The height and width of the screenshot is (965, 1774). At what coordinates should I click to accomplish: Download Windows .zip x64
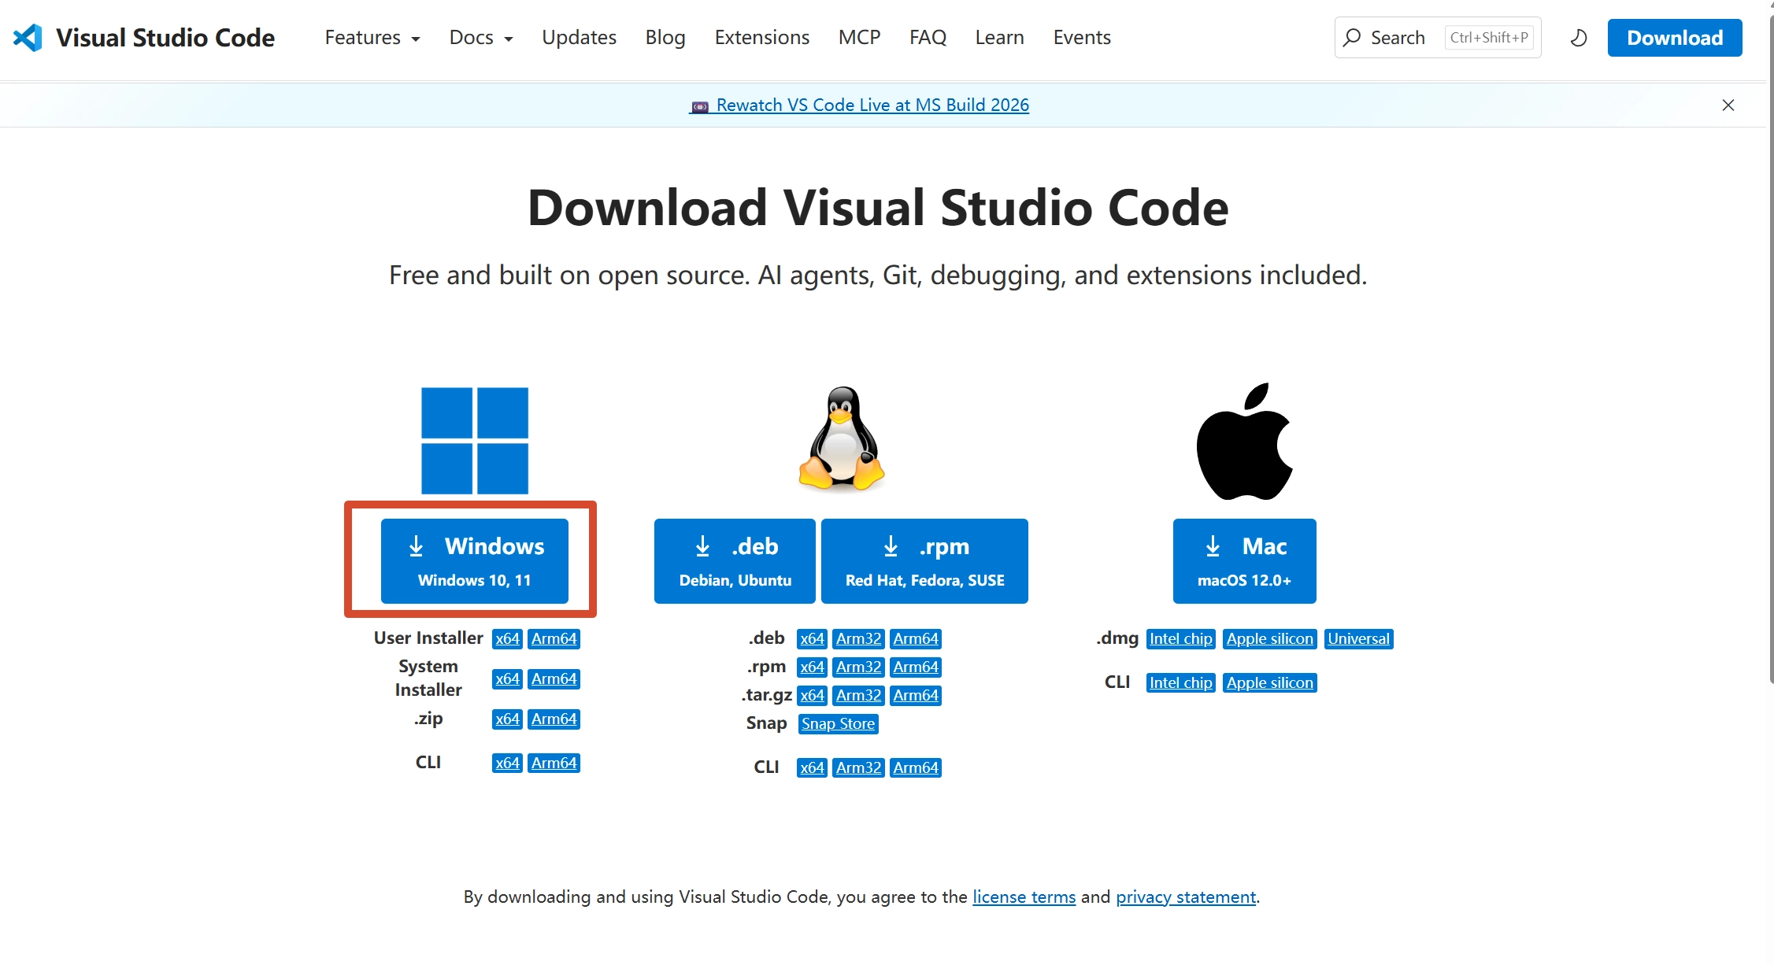(x=507, y=719)
